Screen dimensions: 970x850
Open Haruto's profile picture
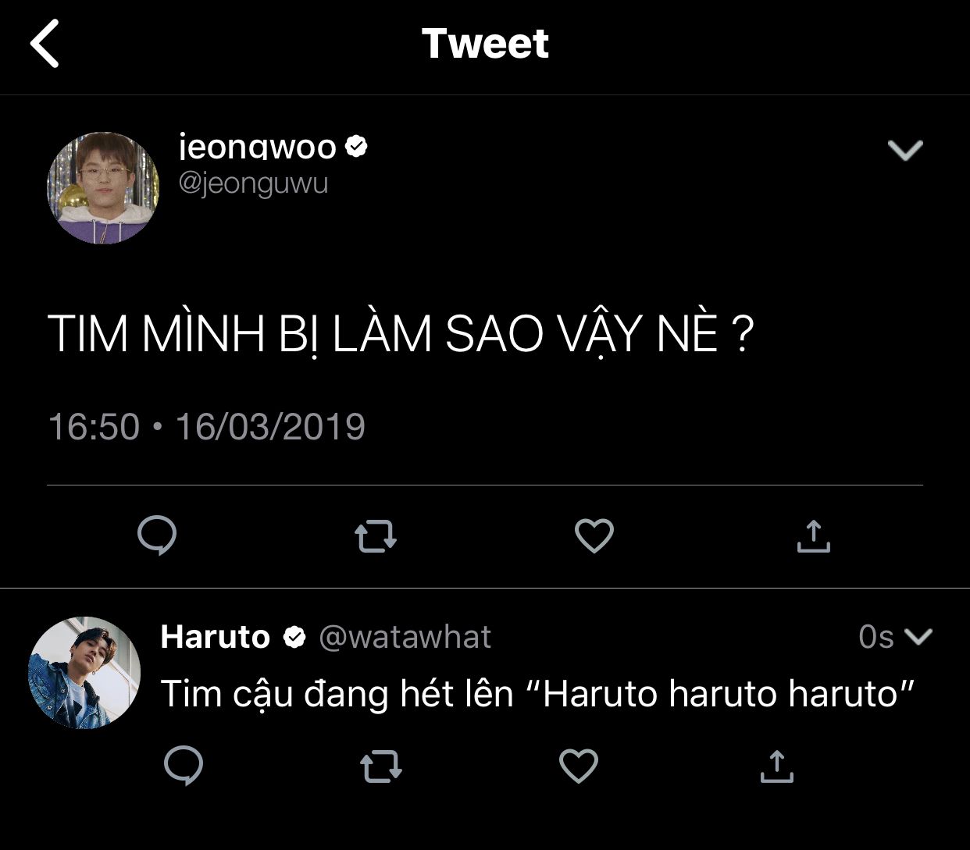(84, 673)
